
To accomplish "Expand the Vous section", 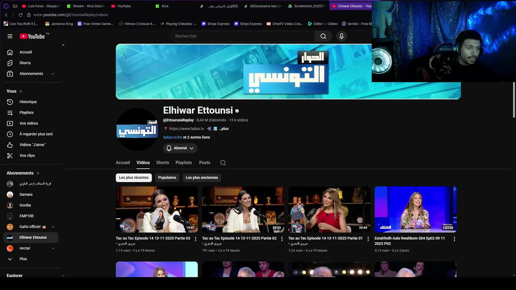I will click(15, 91).
